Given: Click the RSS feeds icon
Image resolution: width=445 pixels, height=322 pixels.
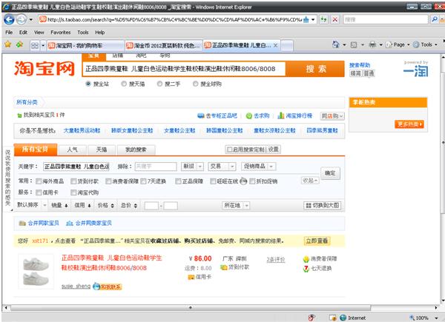Looking at the screenshot, I should [354, 44].
